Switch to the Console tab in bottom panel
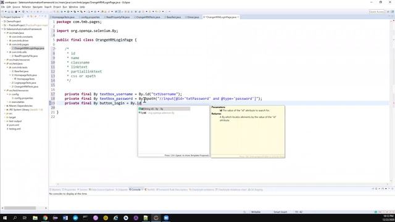Screen dimensions: 395x222 coord(136,189)
